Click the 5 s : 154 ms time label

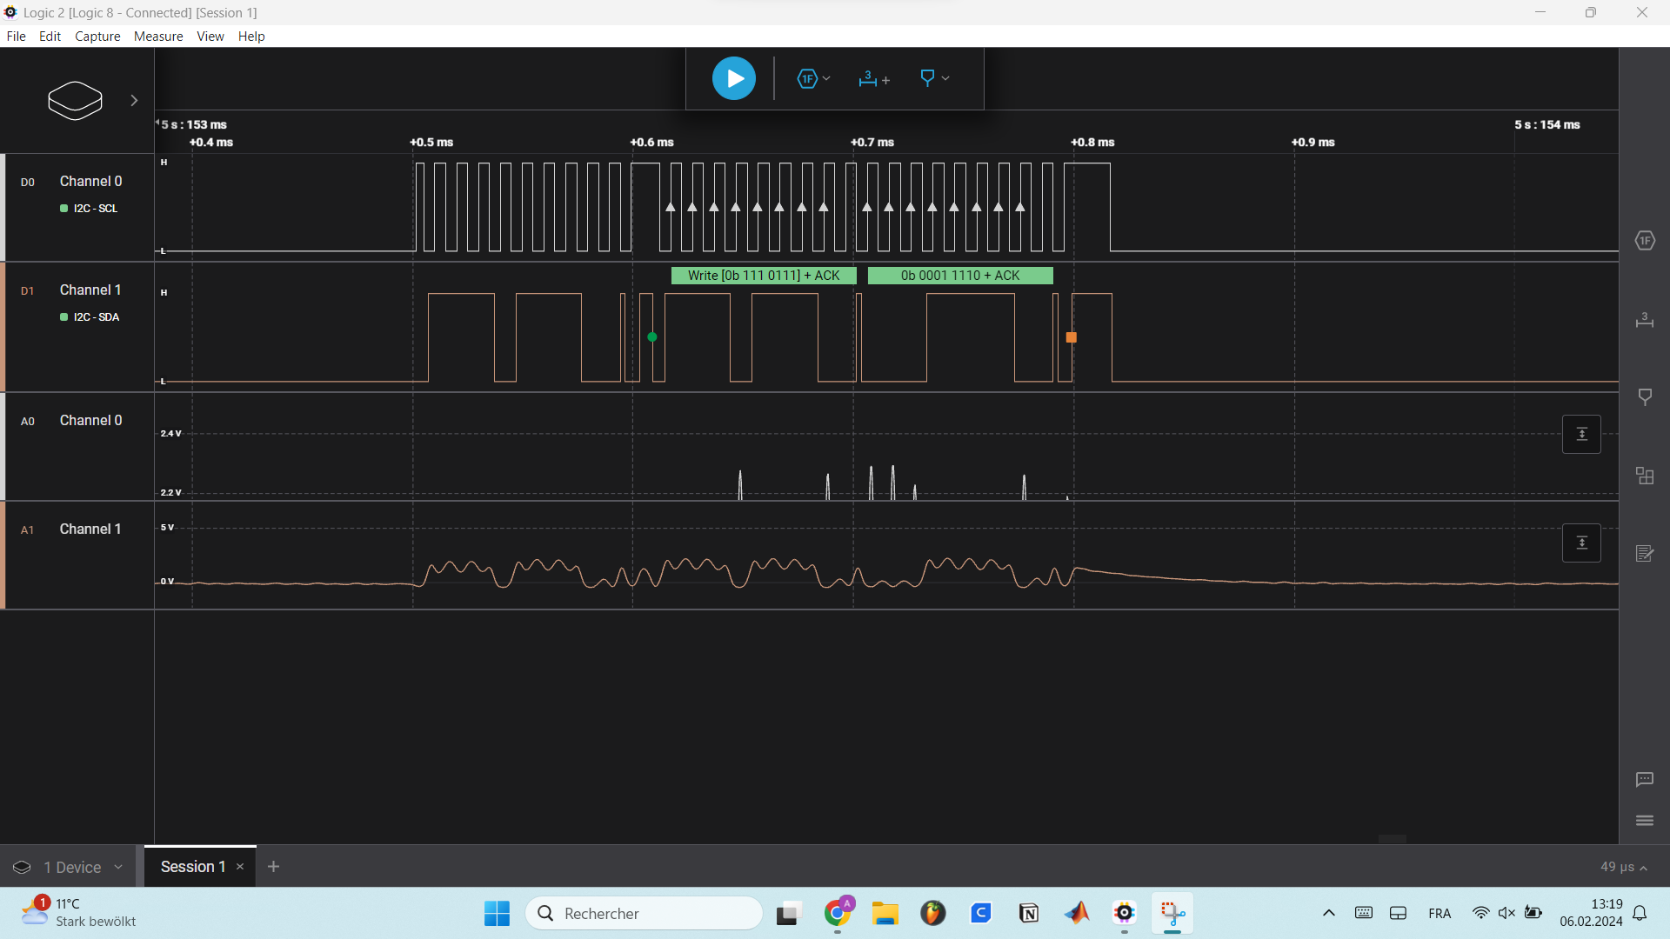1547,124
